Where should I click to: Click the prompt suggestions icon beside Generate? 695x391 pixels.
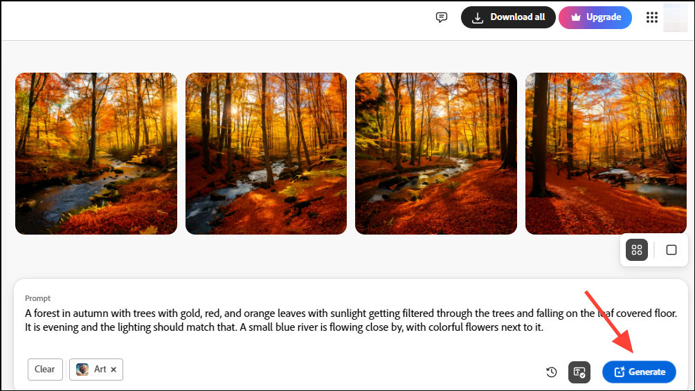(579, 372)
